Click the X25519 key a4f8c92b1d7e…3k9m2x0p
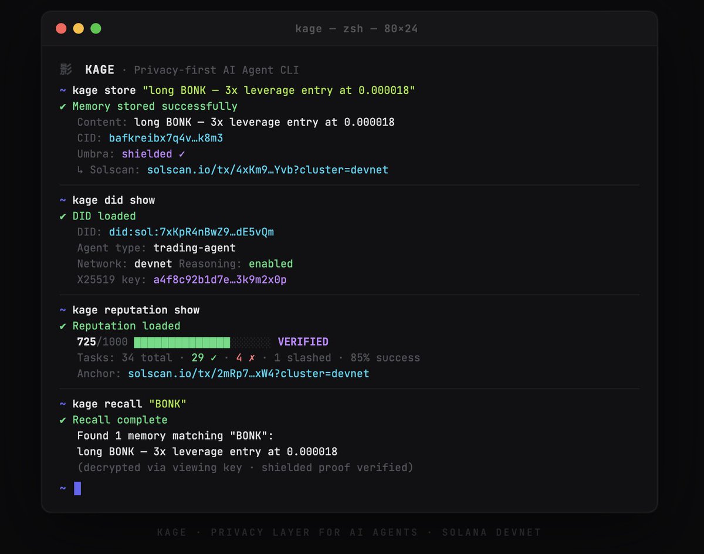The height and width of the screenshot is (554, 704). point(220,279)
